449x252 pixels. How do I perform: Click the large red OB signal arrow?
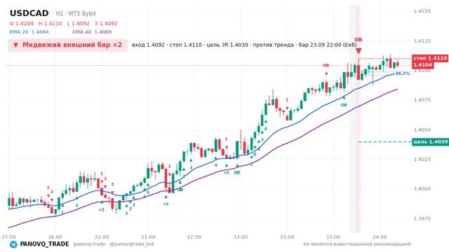point(358,51)
